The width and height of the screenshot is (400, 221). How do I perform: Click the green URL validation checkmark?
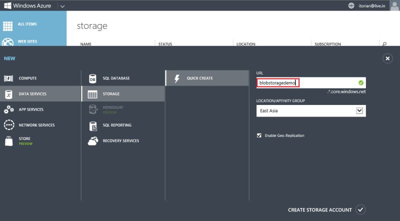[360, 82]
